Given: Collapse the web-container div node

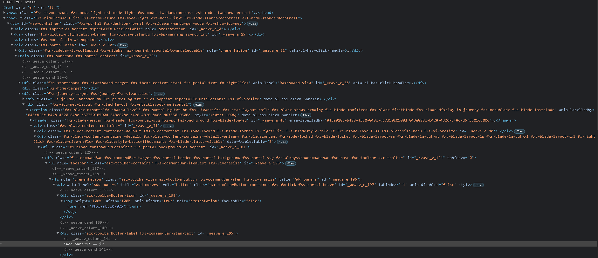Looking at the screenshot, I should (8, 23).
